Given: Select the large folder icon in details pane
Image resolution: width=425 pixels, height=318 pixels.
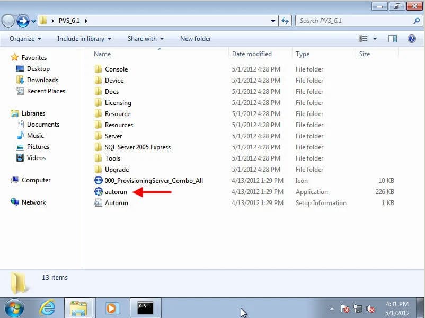Looking at the screenshot, I should pos(19,283).
